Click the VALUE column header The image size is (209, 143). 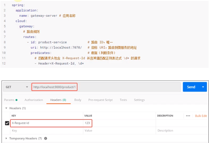point(88,116)
